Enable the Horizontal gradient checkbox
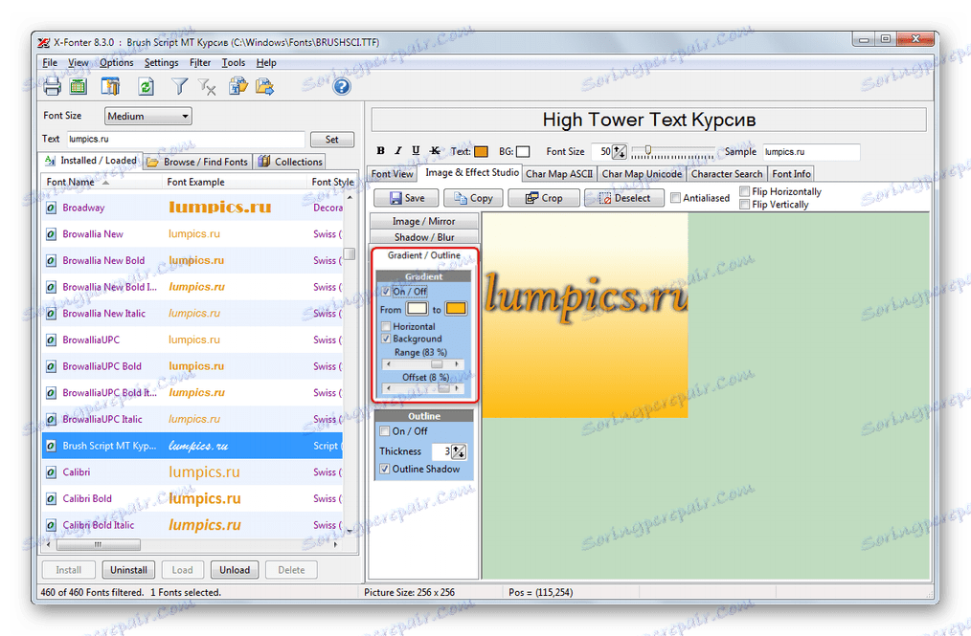The width and height of the screenshot is (971, 636). point(386,327)
